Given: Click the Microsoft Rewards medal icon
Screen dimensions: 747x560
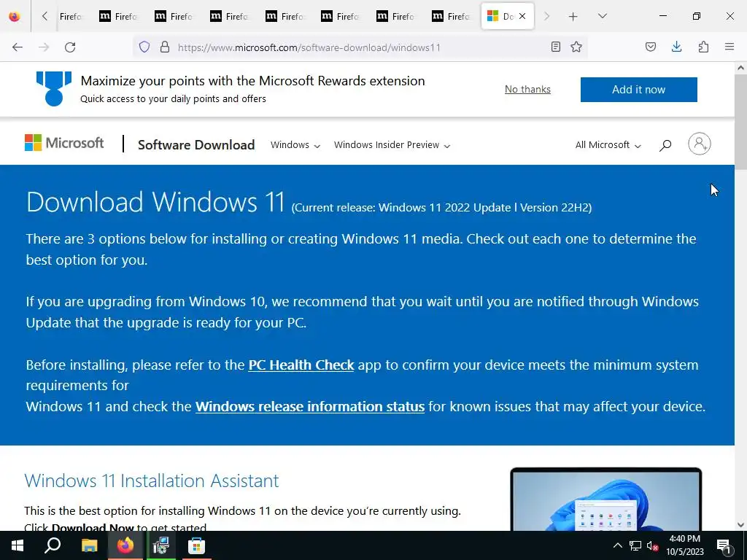Looking at the screenshot, I should (x=54, y=88).
